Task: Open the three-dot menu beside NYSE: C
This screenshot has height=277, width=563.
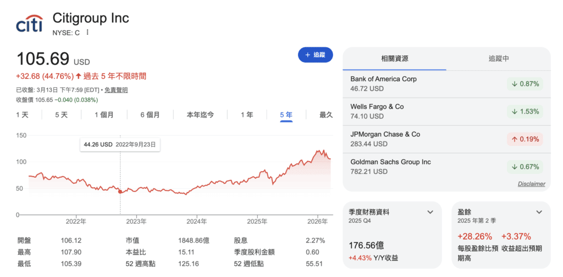Action: (x=87, y=32)
